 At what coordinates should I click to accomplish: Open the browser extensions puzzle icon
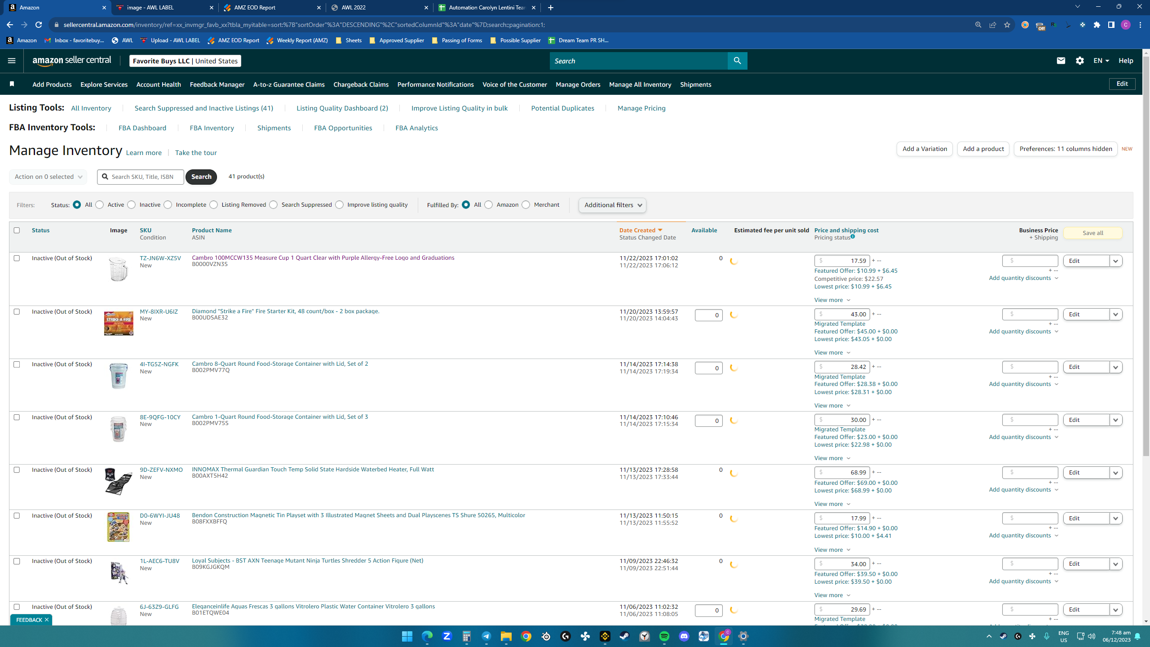1097,25
